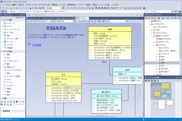This screenshot has width=182, height=121.
Task: Toggle auto-hide pin of プロジェクトブラウザ panel
Action: 179,15
